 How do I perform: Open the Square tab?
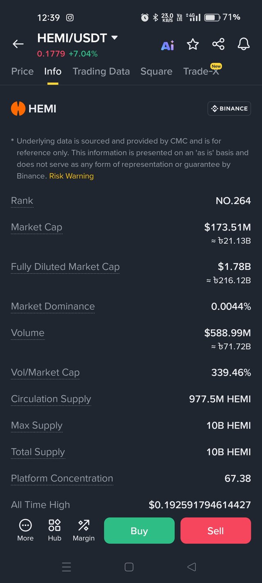pos(156,71)
